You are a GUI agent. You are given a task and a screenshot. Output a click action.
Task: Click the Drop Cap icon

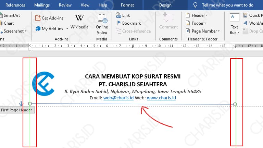tap(246, 31)
